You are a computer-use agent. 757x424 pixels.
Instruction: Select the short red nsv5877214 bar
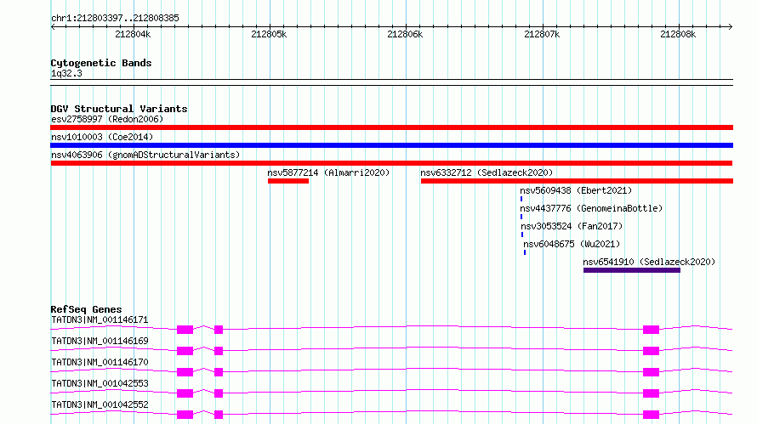coord(288,181)
